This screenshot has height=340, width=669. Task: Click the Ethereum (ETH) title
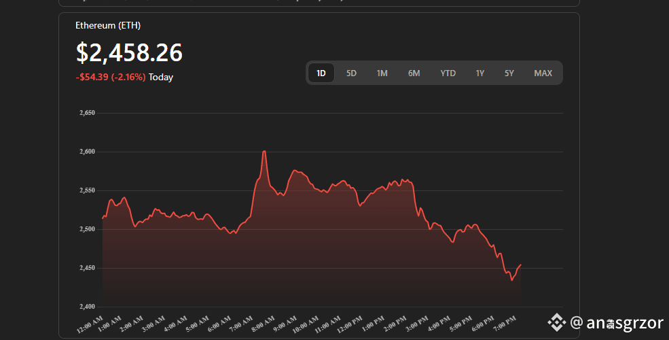108,25
